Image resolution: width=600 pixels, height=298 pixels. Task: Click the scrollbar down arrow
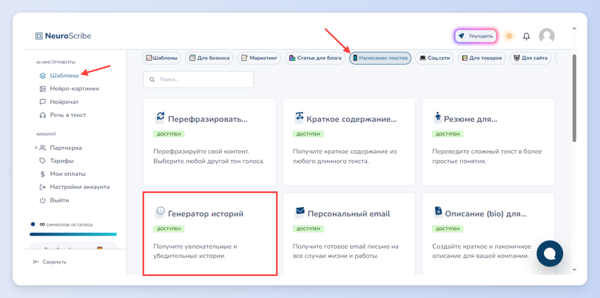click(574, 270)
